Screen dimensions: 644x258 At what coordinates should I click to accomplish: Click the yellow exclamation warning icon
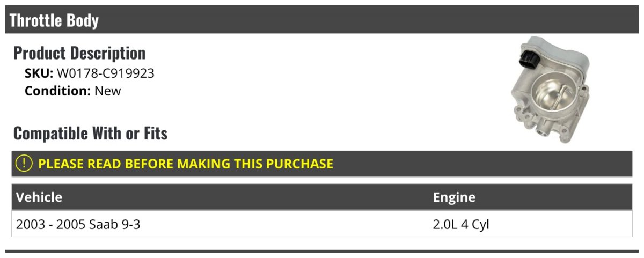coord(24,164)
